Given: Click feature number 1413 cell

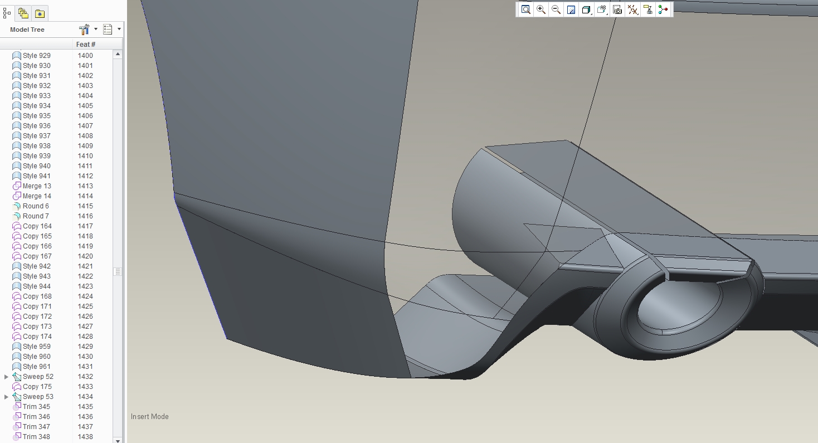Looking at the screenshot, I should [85, 186].
